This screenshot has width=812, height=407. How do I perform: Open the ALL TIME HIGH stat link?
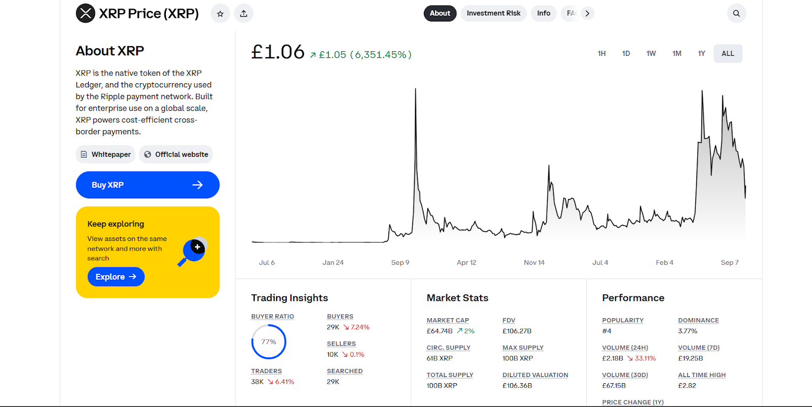tap(701, 375)
